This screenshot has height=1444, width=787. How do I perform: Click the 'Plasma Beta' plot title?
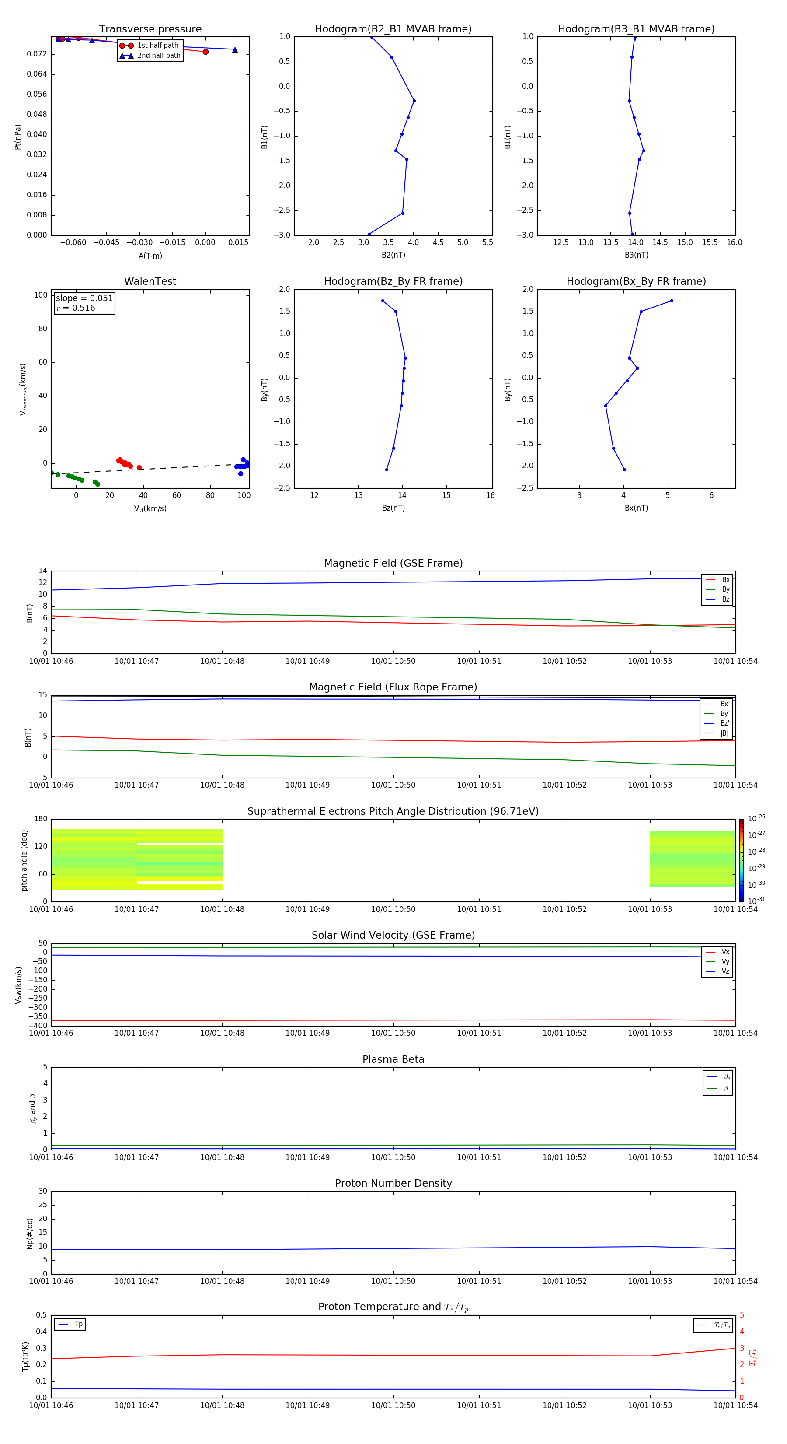(393, 1059)
